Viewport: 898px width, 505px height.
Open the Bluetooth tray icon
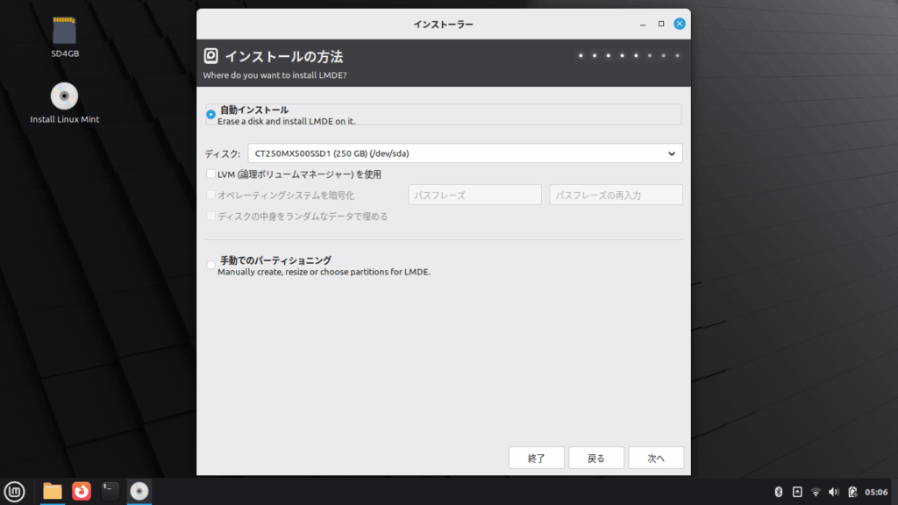pyautogui.click(x=778, y=492)
